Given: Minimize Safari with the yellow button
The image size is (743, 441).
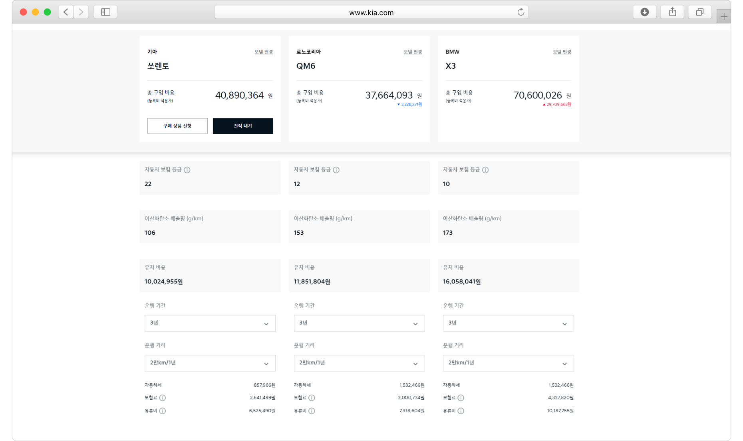Looking at the screenshot, I should coord(36,12).
